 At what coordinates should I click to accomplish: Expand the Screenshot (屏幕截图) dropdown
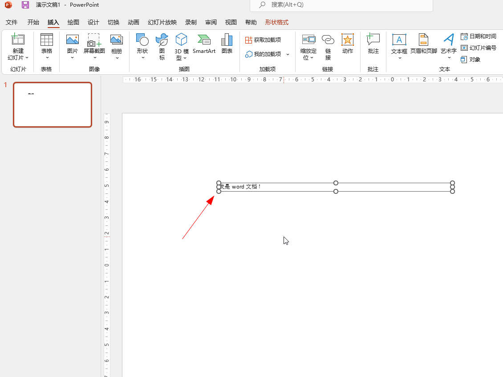[x=94, y=58]
